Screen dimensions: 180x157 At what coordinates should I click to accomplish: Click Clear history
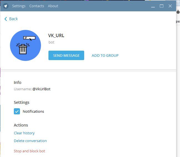coord(24,133)
